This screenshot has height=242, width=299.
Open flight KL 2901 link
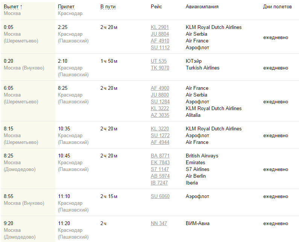[x=160, y=27]
